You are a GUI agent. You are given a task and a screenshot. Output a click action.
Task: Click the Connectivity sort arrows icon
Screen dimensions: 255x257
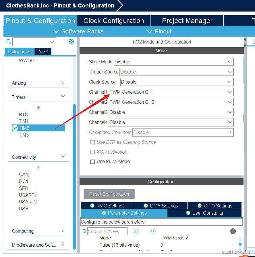pos(38,168)
